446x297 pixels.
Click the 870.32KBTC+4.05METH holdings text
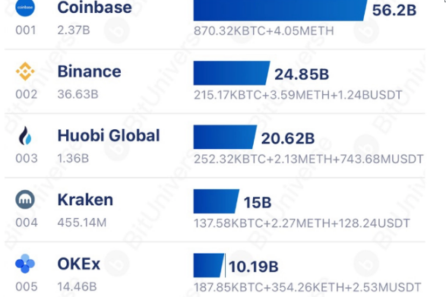264,30
